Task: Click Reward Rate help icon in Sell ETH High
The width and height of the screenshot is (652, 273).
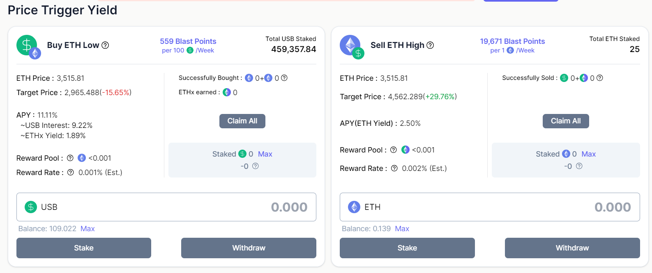Action: click(x=394, y=168)
